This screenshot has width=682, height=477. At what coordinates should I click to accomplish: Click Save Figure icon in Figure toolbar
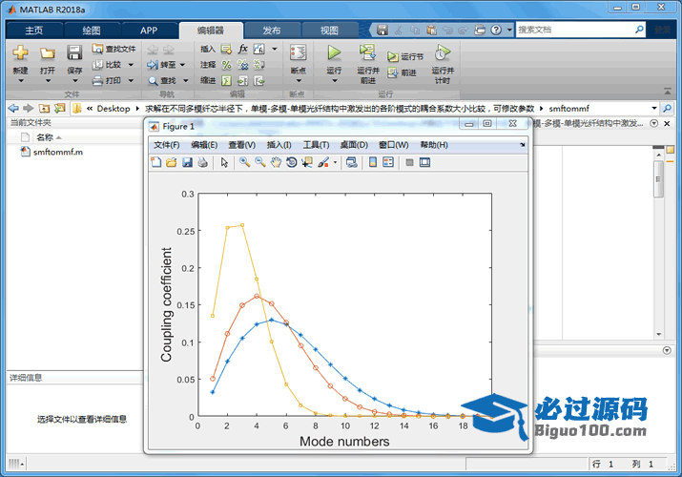click(x=188, y=162)
